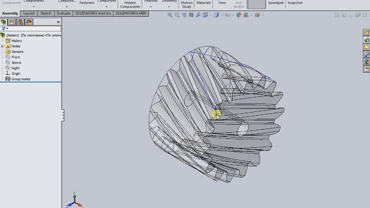Open the Geometry ribbon dropdown arrow
This screenshot has width=370, height=208.
[x=169, y=6]
